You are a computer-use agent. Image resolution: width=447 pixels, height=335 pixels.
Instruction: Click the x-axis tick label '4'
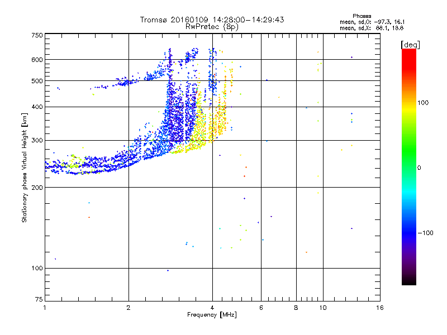pos(212,308)
